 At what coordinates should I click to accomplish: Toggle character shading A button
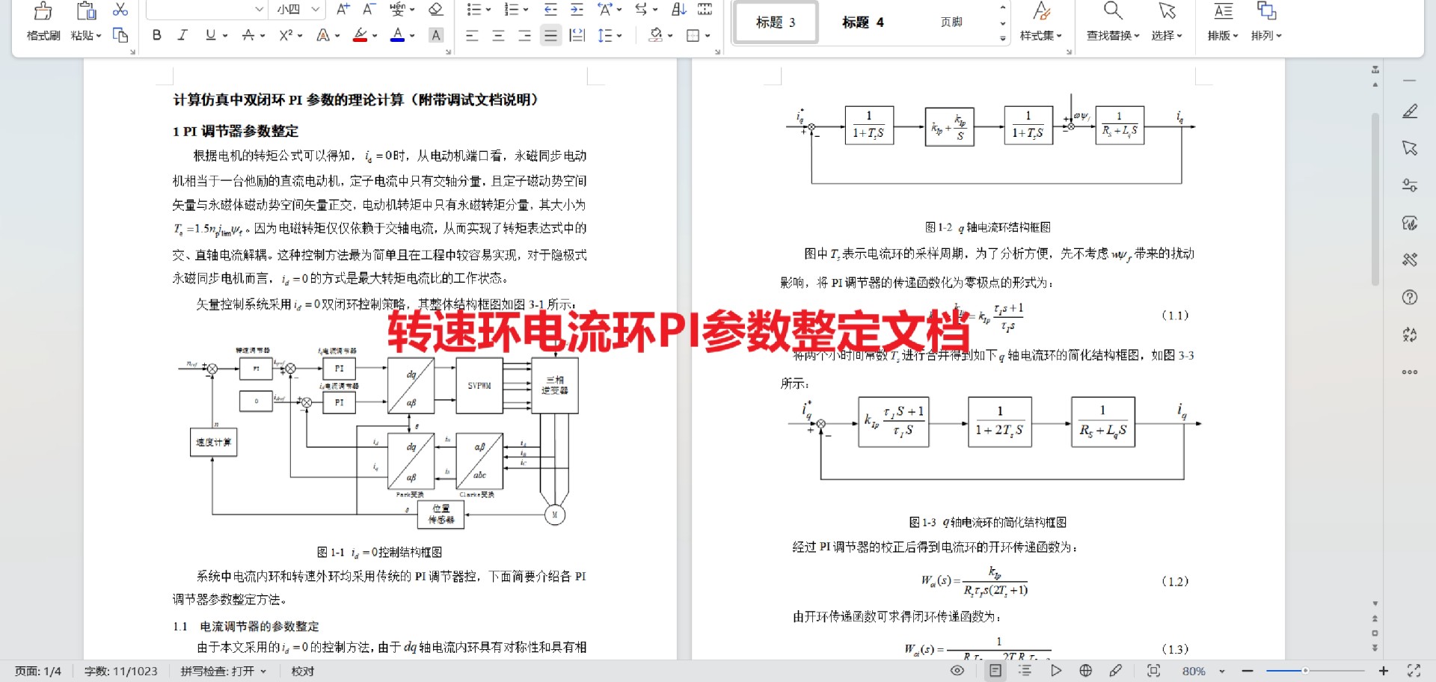point(436,34)
